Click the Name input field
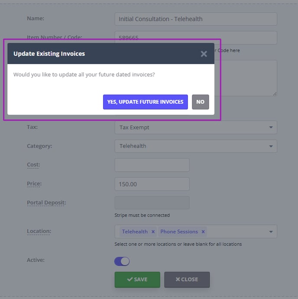The image size is (298, 299). 196,19
